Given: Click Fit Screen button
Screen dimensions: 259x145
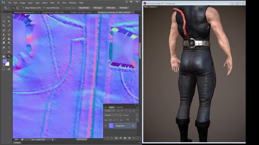Looking at the screenshot, I should [98, 8].
